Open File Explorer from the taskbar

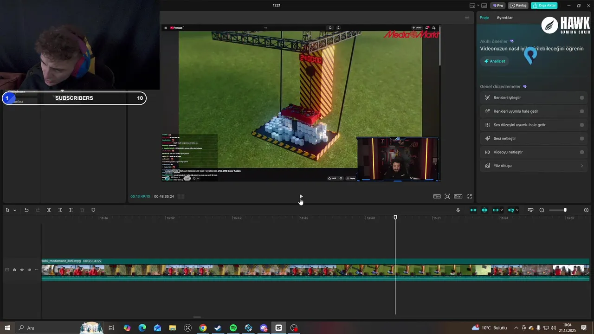(x=173, y=328)
